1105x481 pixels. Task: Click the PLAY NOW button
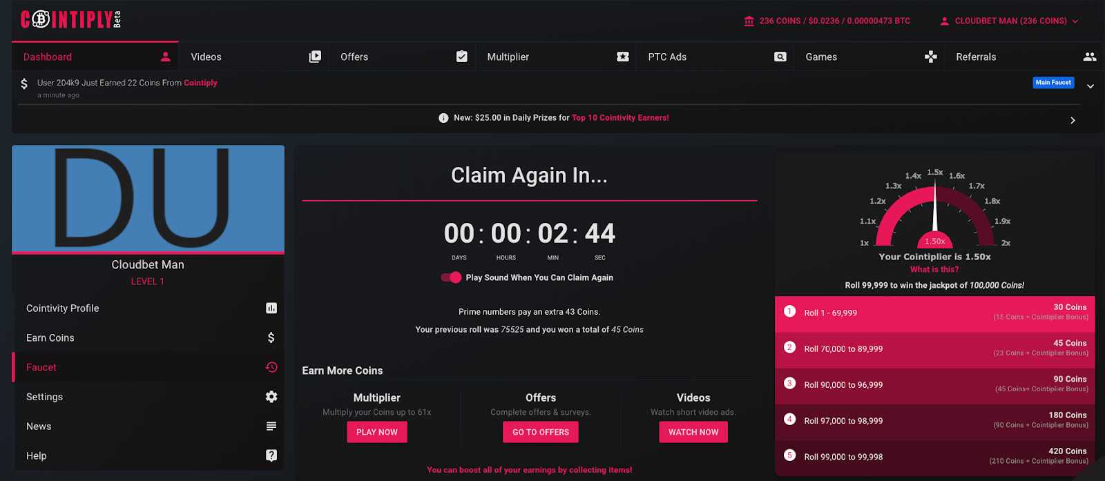coord(377,432)
